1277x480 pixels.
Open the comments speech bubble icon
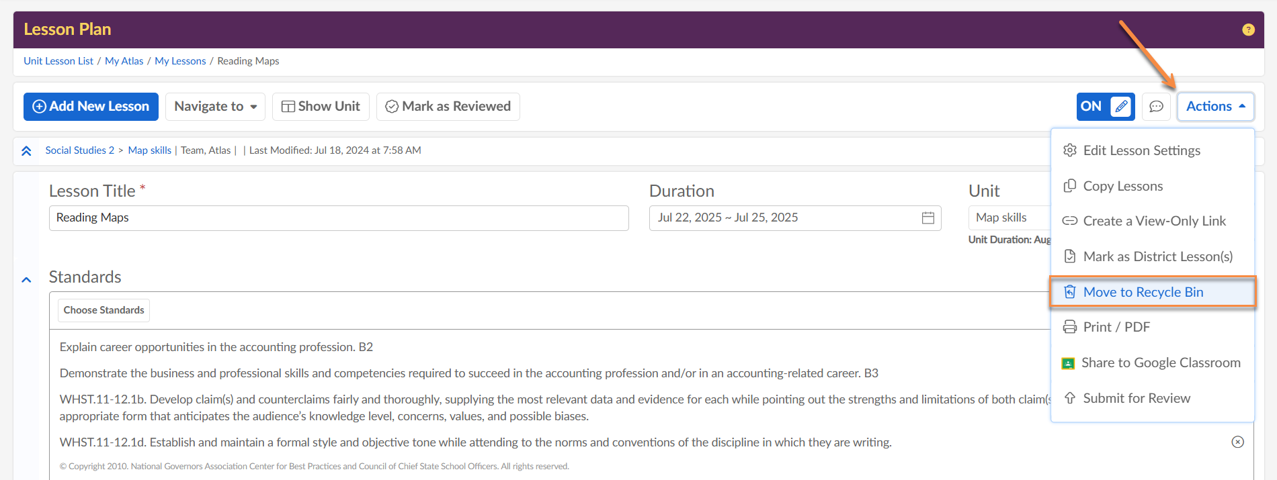[1156, 107]
